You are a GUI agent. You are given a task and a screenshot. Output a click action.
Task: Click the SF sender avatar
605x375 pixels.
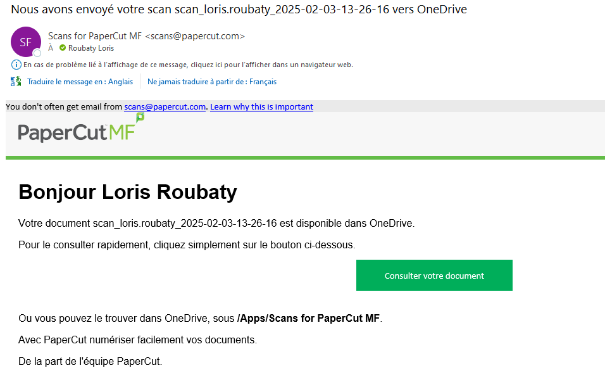pyautogui.click(x=26, y=42)
